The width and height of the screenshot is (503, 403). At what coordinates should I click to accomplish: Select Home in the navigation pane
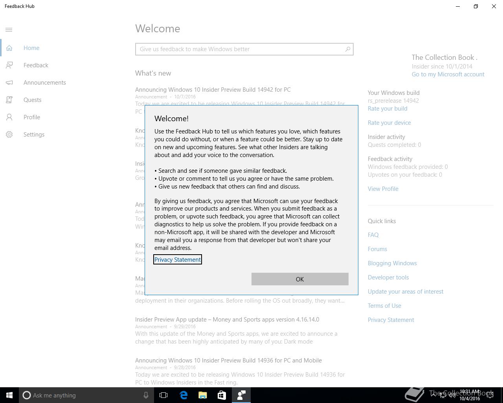click(x=31, y=48)
